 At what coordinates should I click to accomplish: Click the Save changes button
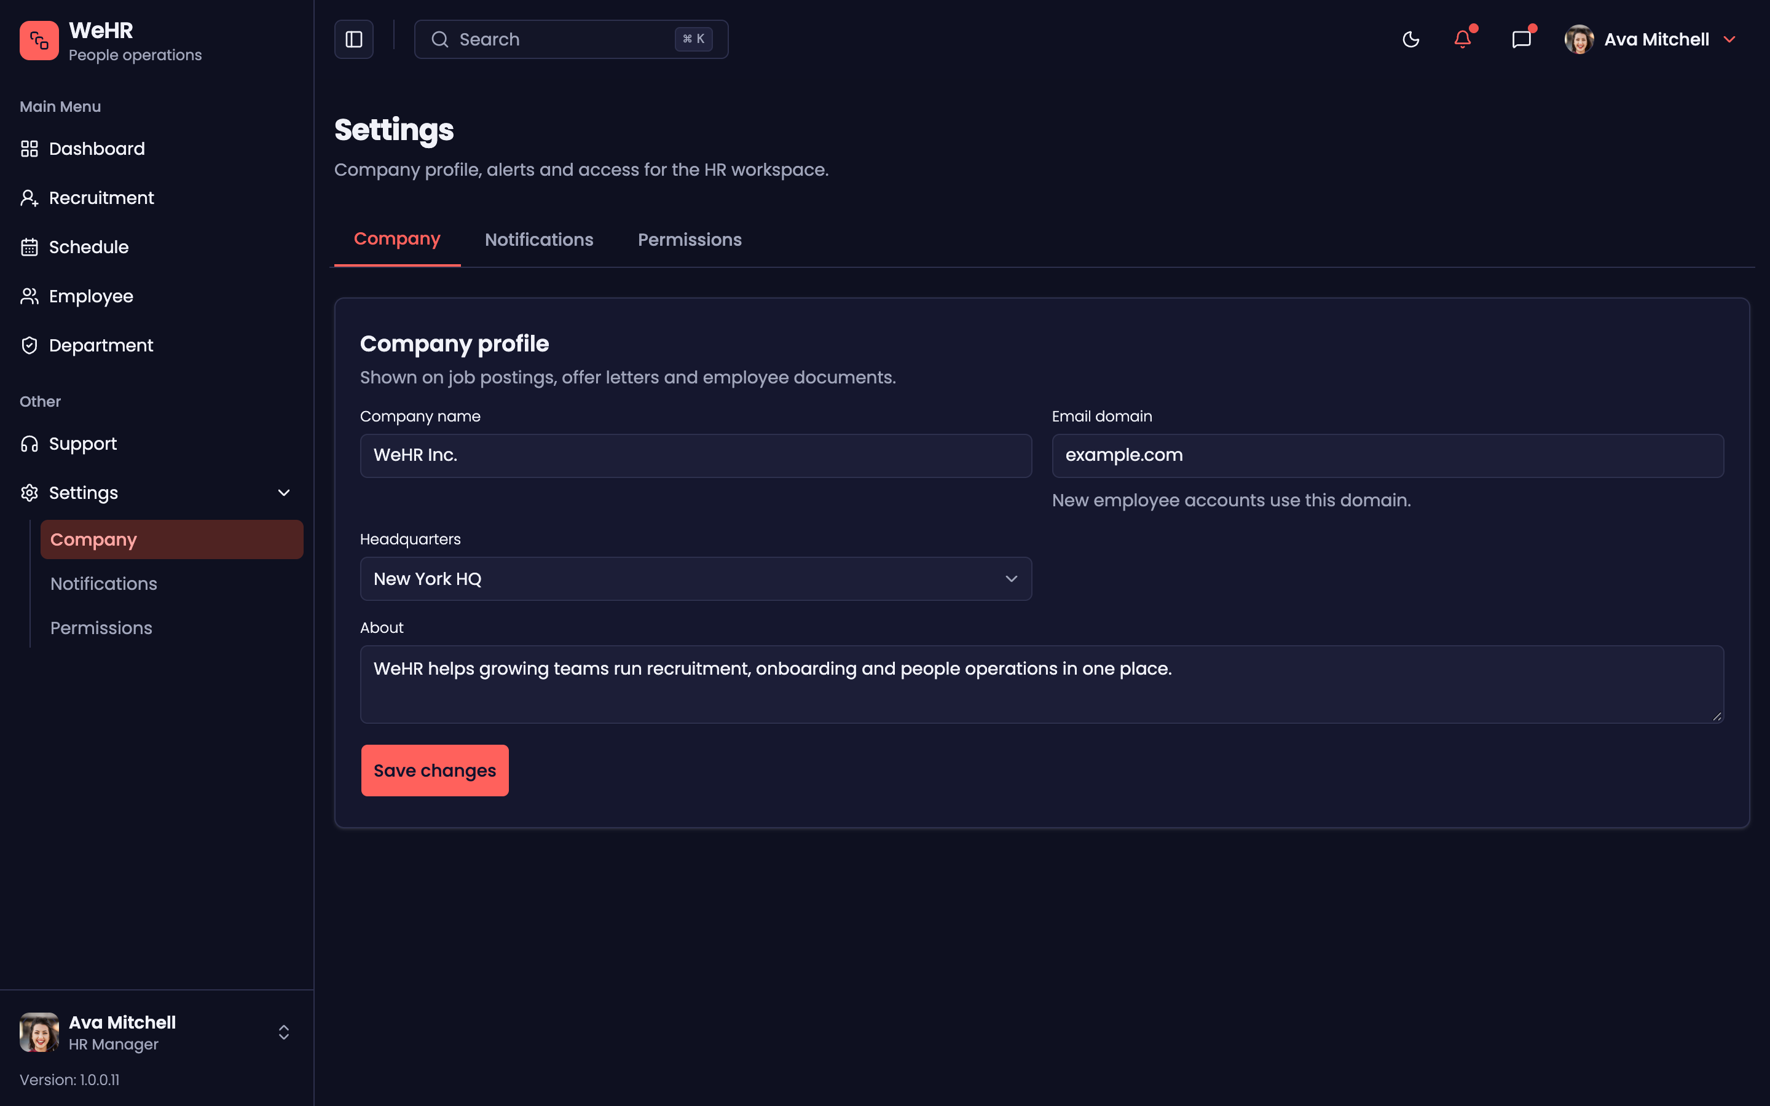[x=435, y=771]
